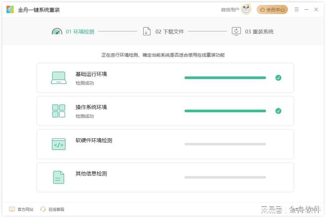The height and width of the screenshot is (218, 326).
Task: Select the 02 下载文件 step label
Action: point(169,31)
